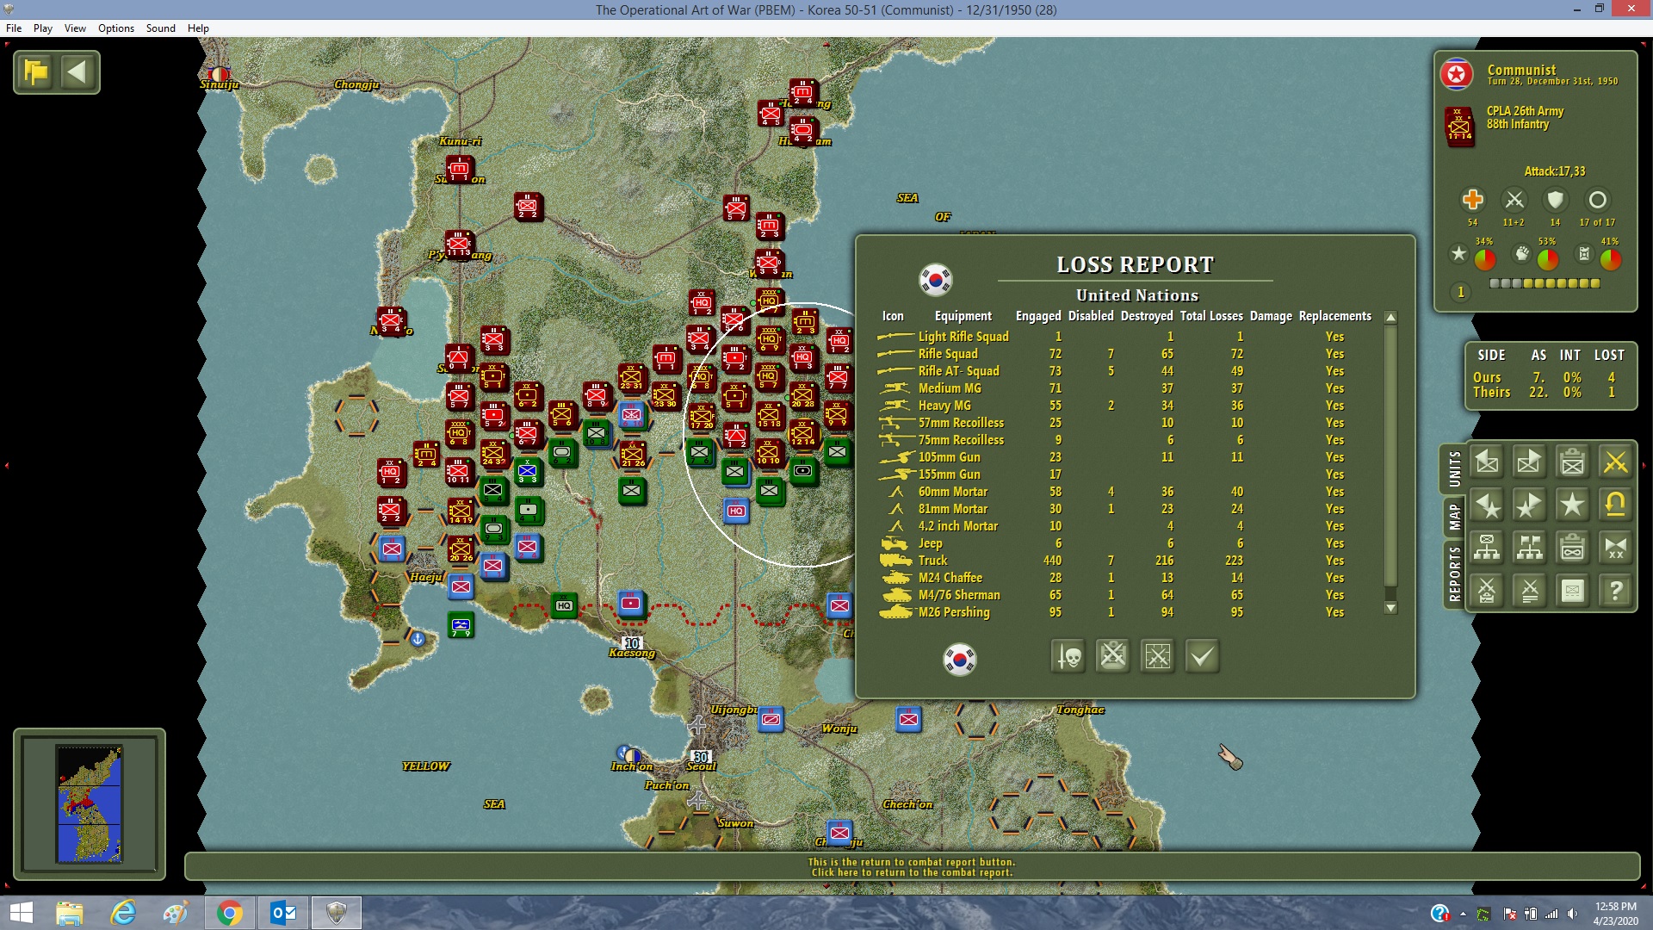This screenshot has width=1653, height=930.
Task: Click the shield defense icon in unit panel
Action: coord(1555,200)
